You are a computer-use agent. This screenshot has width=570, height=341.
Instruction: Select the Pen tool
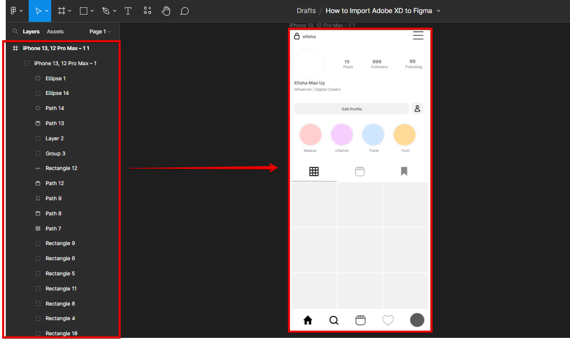tap(106, 10)
